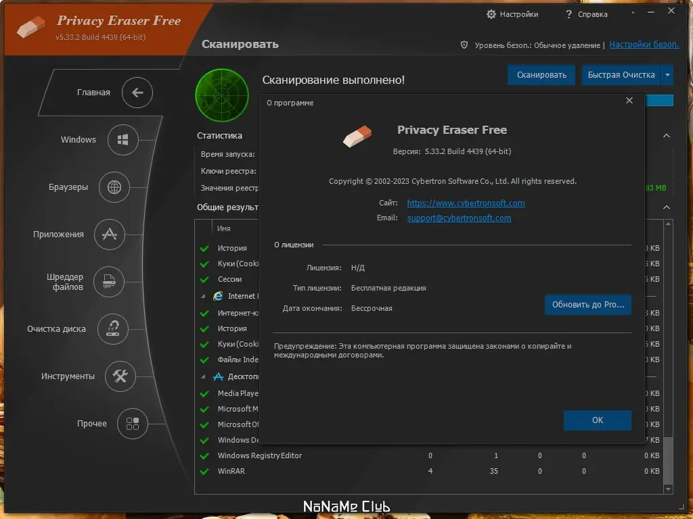
Task: Toggle the checkmark for Сессии row
Action: [x=204, y=279]
